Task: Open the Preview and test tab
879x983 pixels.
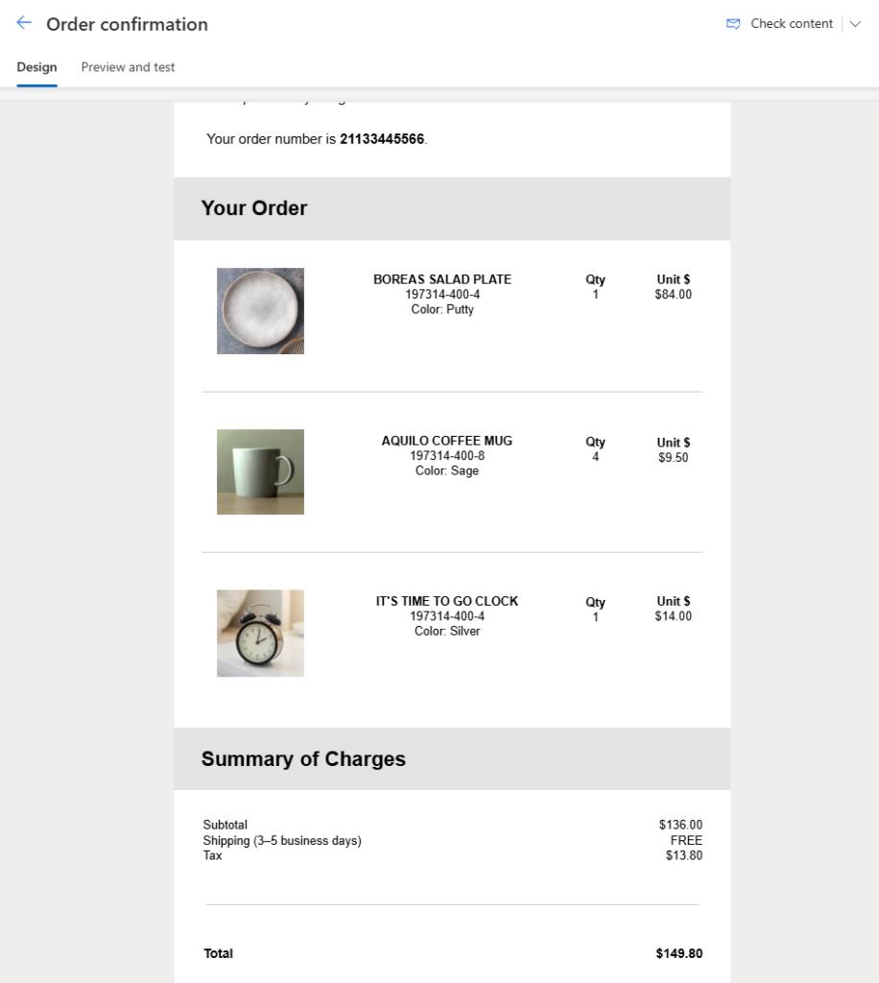Action: coord(128,67)
